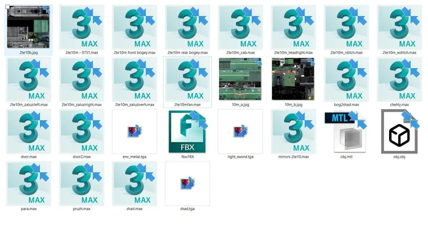The image size is (428, 230).
Task: Select the bog2shad.max file icon
Action: coord(346,79)
